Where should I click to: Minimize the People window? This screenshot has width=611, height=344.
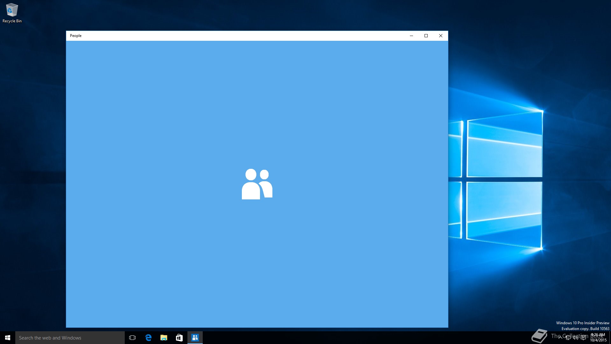coord(411,36)
